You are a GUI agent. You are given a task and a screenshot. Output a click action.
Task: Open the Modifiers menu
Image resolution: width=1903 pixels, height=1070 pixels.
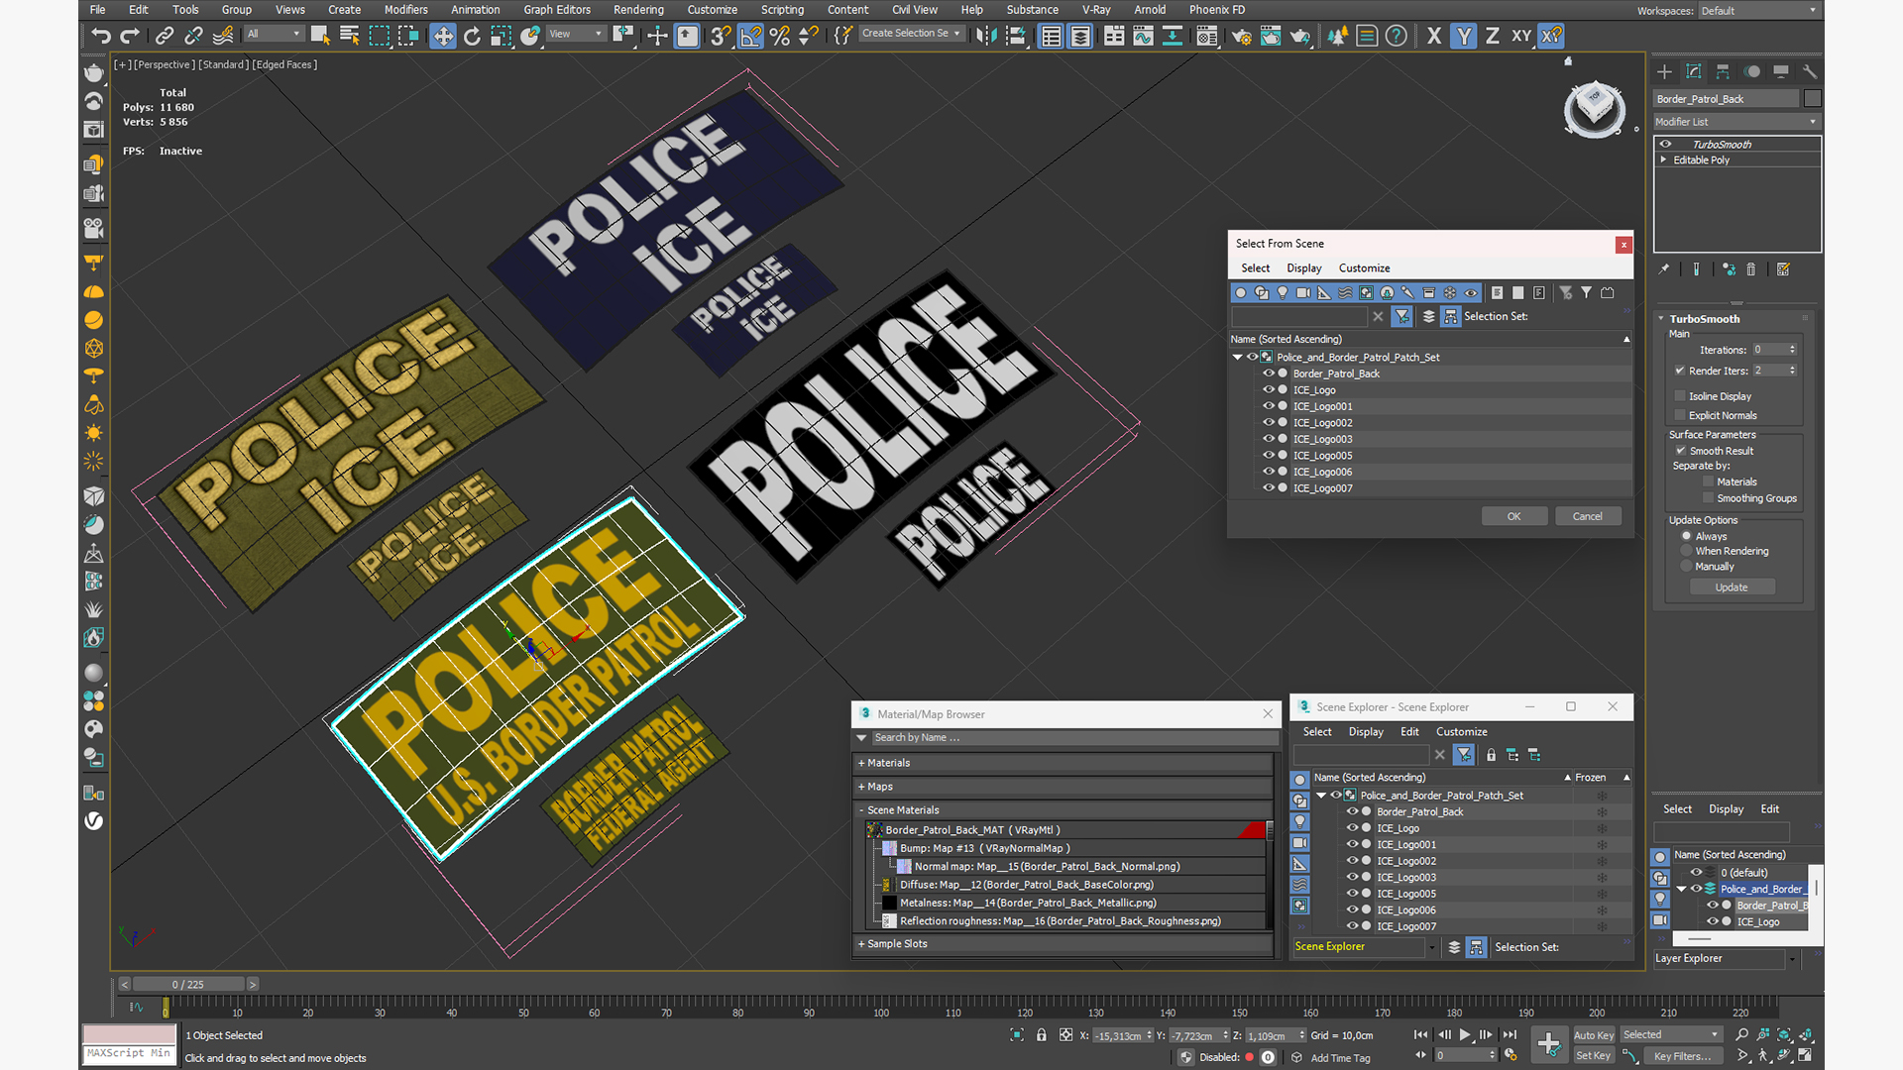tap(406, 10)
